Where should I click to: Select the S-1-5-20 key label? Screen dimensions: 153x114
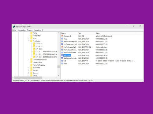tap(39, 49)
